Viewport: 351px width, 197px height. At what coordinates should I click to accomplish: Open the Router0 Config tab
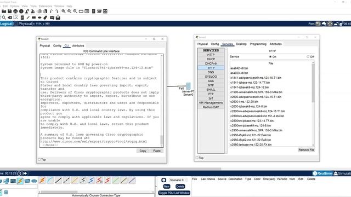57,45
